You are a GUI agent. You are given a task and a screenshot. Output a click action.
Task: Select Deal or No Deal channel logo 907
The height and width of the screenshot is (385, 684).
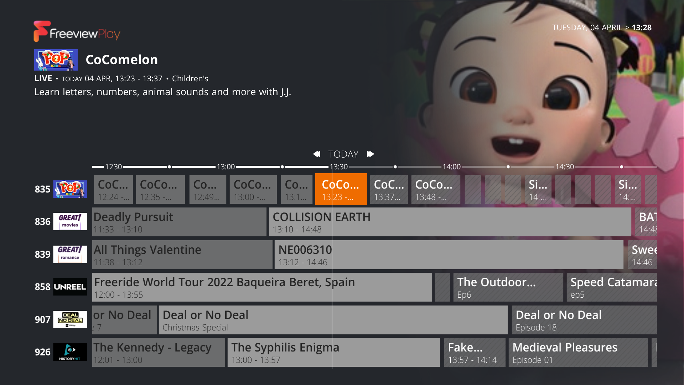click(70, 319)
